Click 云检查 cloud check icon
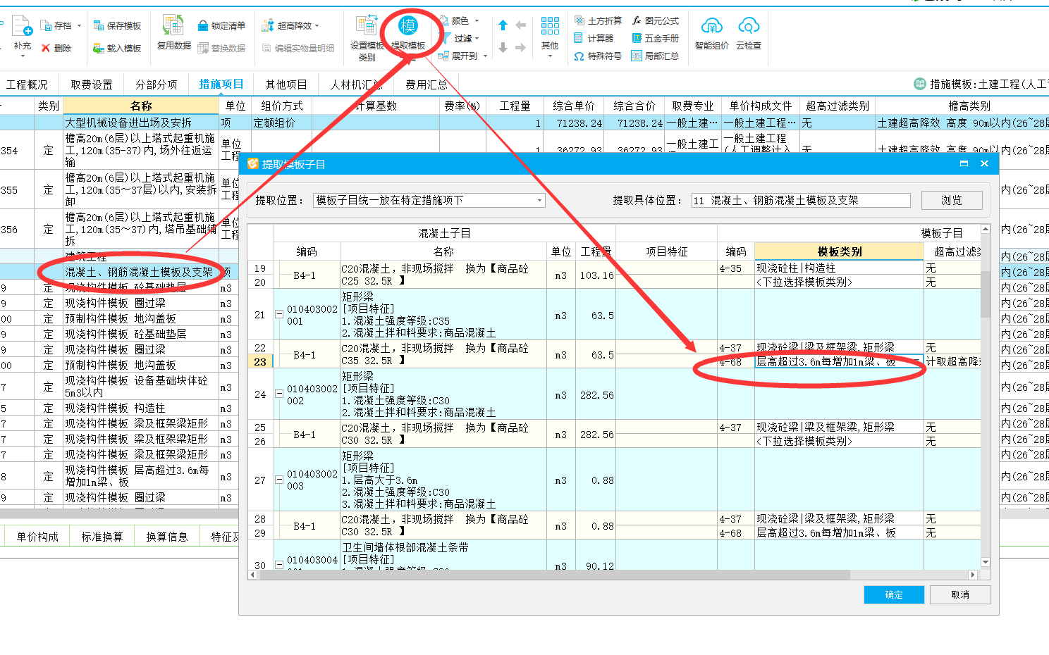This screenshot has width=1049, height=655. [749, 27]
